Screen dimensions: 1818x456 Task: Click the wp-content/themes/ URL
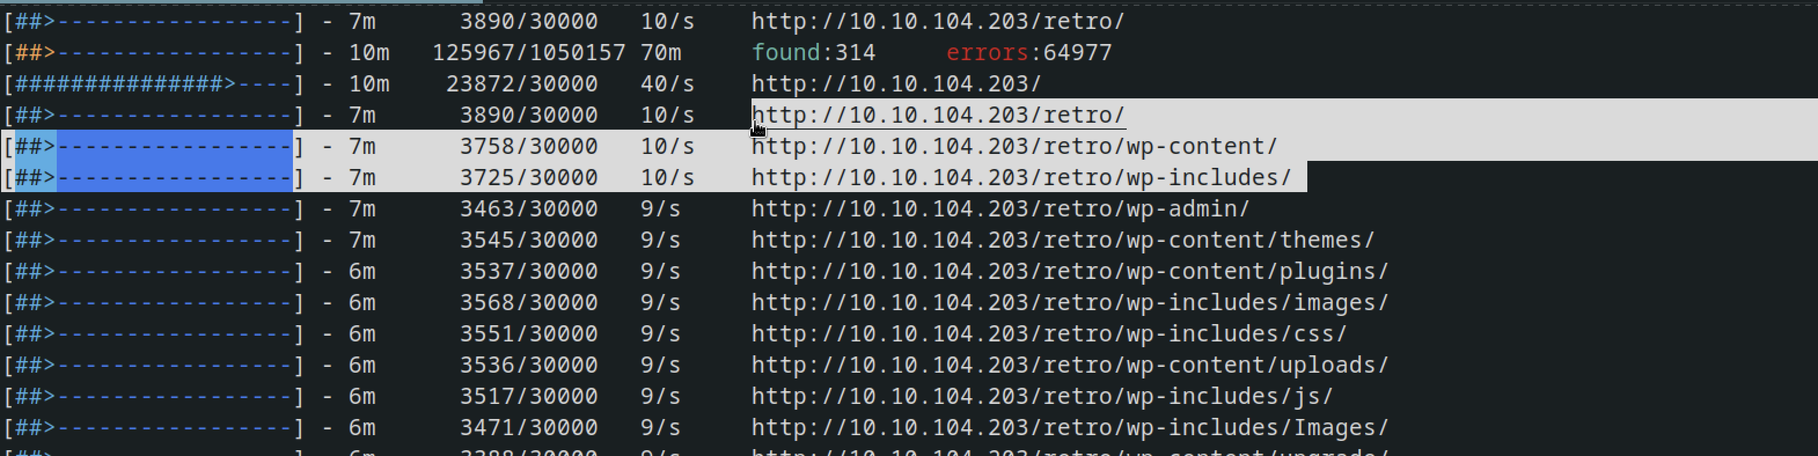[x=1063, y=240]
